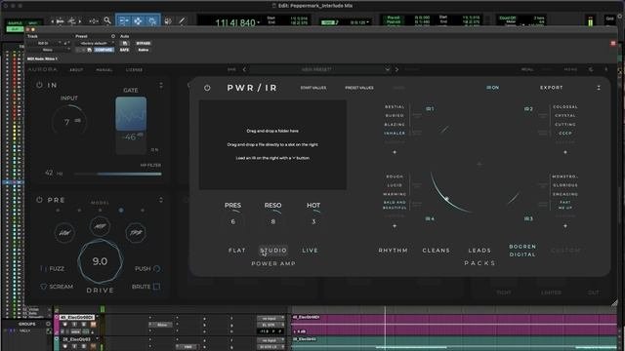Go to next Aurora preset with right arrow

396,69
